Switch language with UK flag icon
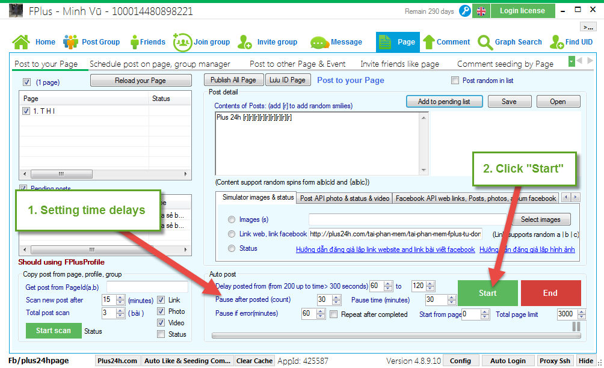604x368 pixels. pos(481,11)
